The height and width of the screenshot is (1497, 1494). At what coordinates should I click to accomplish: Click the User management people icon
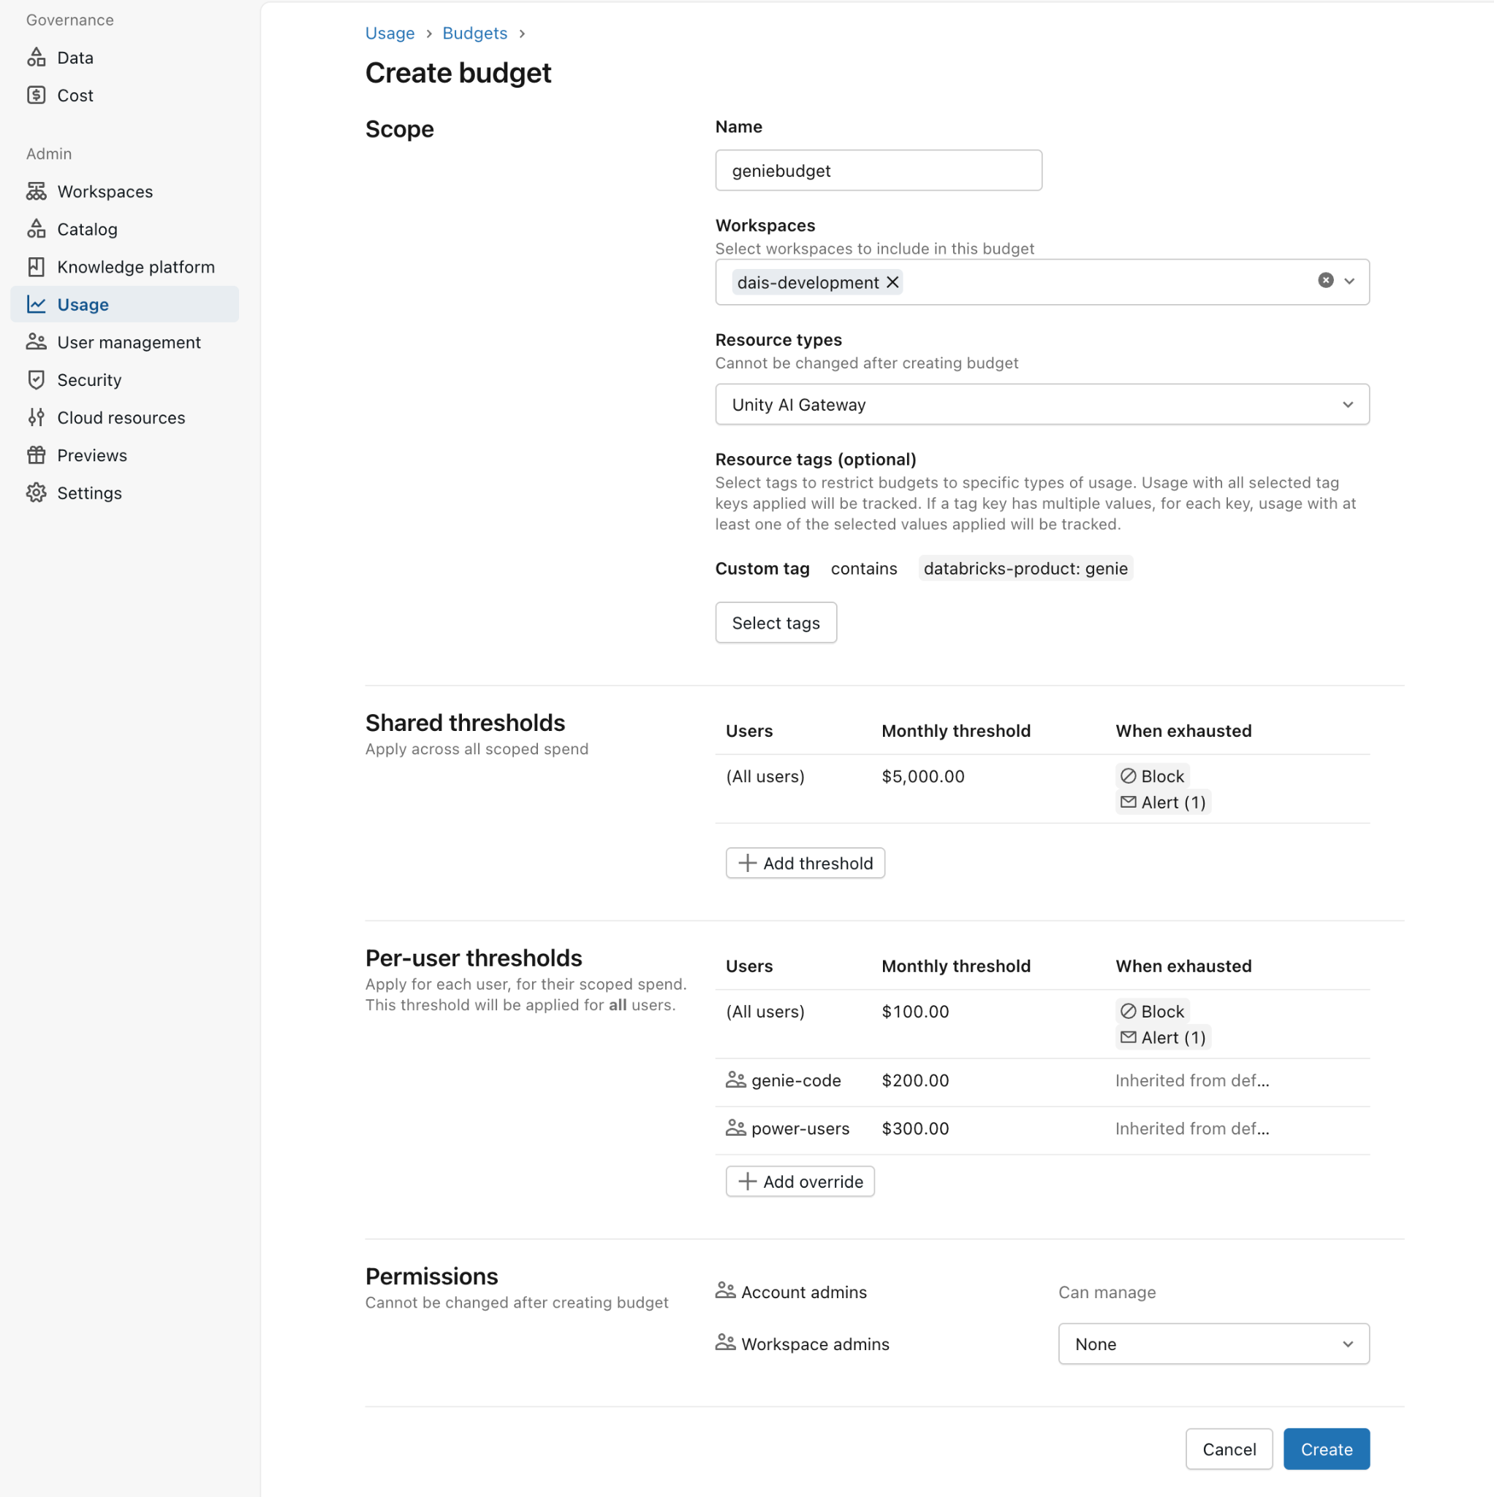(x=37, y=341)
